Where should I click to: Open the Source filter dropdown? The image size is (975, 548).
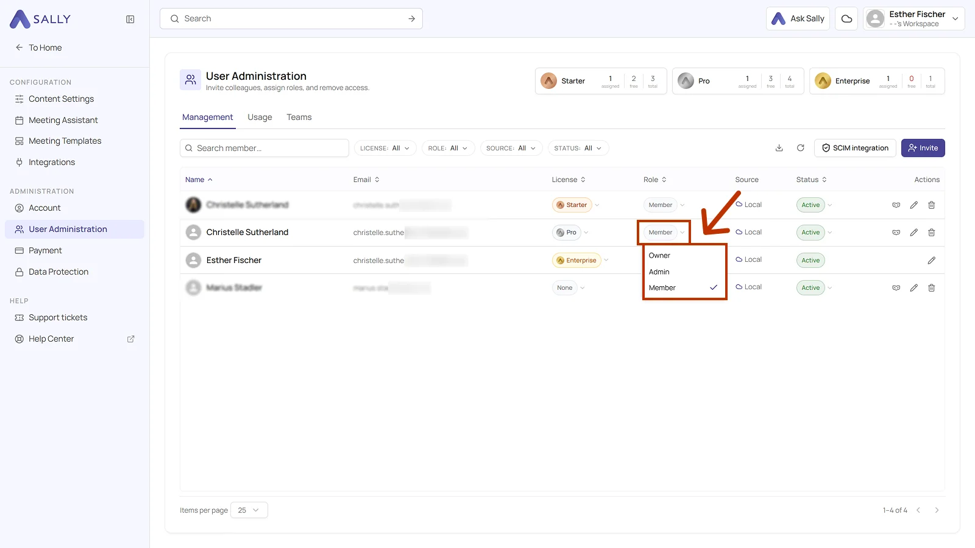[x=511, y=148]
